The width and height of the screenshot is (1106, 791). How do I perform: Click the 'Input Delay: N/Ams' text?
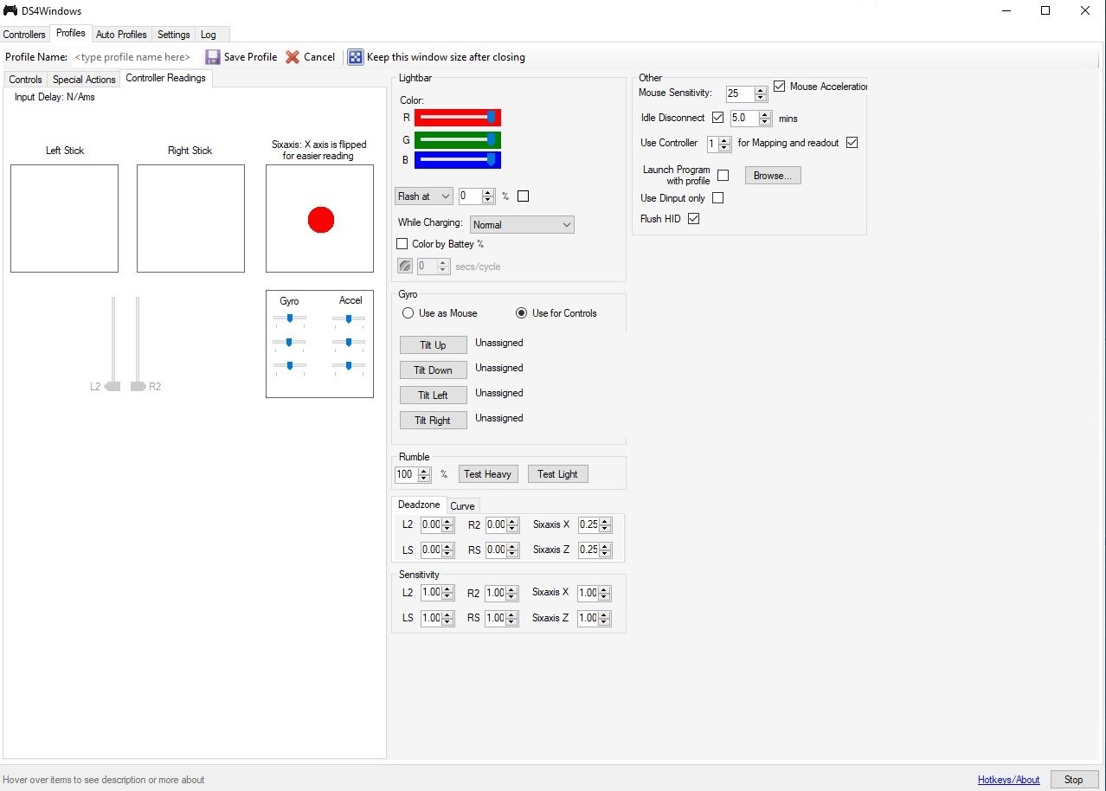(55, 97)
